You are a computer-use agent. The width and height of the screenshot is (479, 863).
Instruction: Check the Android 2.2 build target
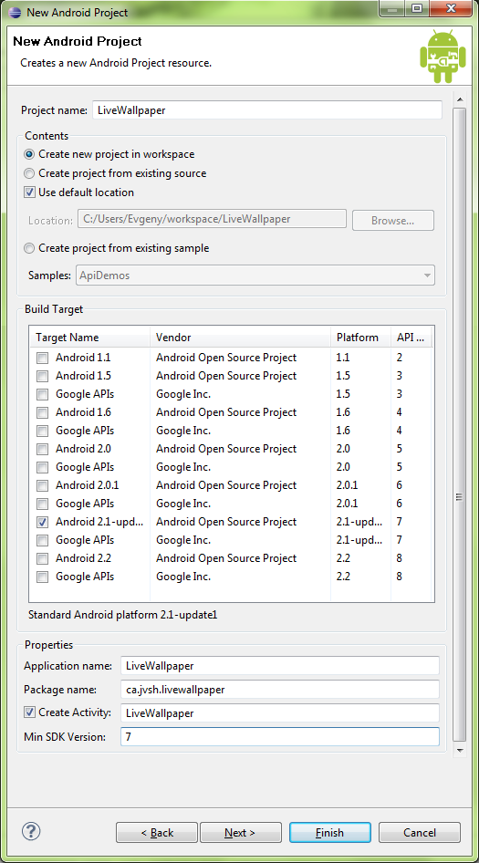[42, 559]
